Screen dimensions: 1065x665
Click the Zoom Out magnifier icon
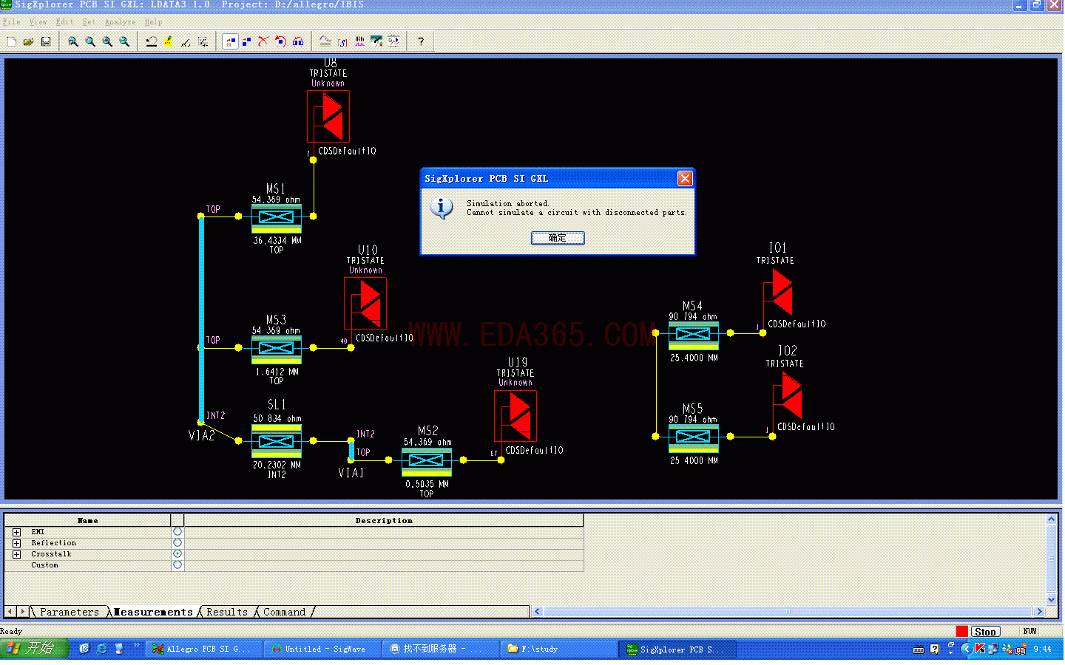coord(124,41)
